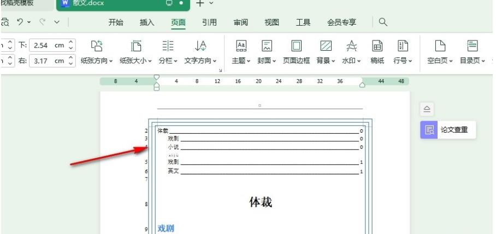
Task: Open the 会员专享 tab
Action: pos(341,22)
